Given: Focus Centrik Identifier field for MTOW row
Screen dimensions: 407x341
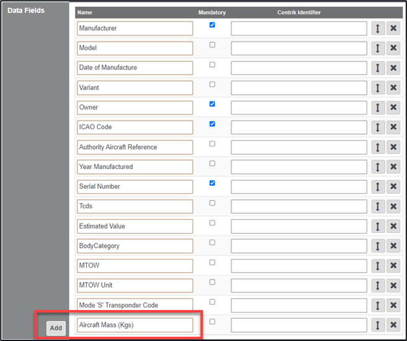Looking at the screenshot, I should (298, 266).
